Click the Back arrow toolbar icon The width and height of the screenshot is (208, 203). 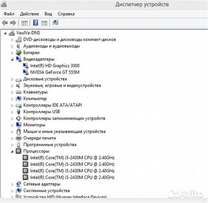point(5,23)
